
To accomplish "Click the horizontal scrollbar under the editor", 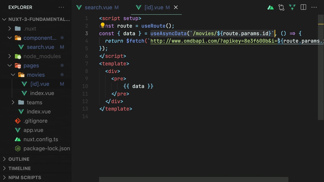I will pyautogui.click(x=193, y=179).
